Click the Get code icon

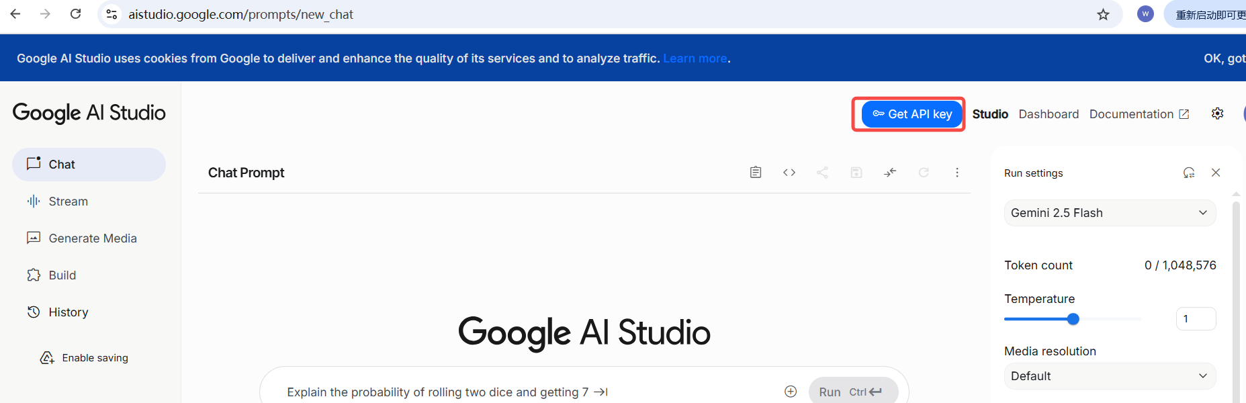tap(789, 173)
